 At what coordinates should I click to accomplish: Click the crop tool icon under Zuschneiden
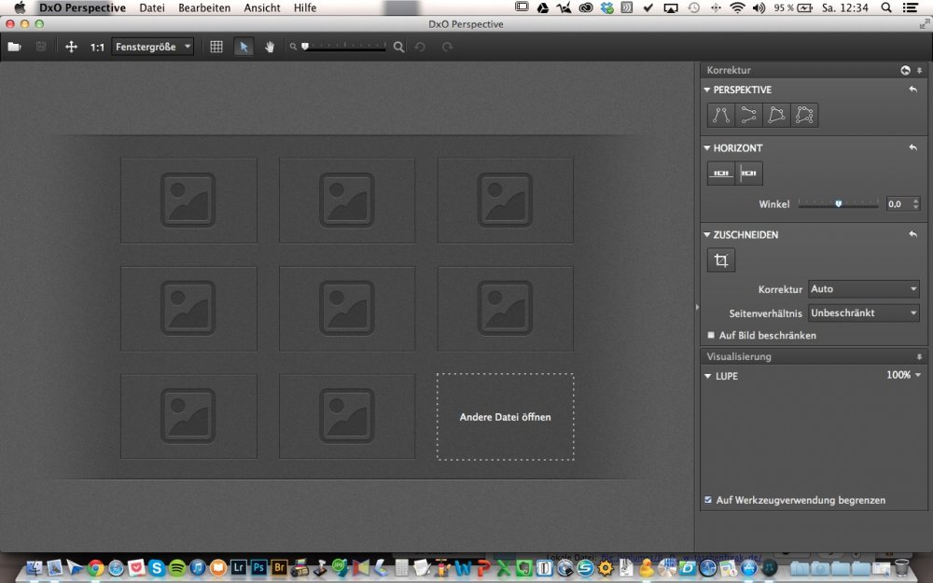click(x=720, y=261)
